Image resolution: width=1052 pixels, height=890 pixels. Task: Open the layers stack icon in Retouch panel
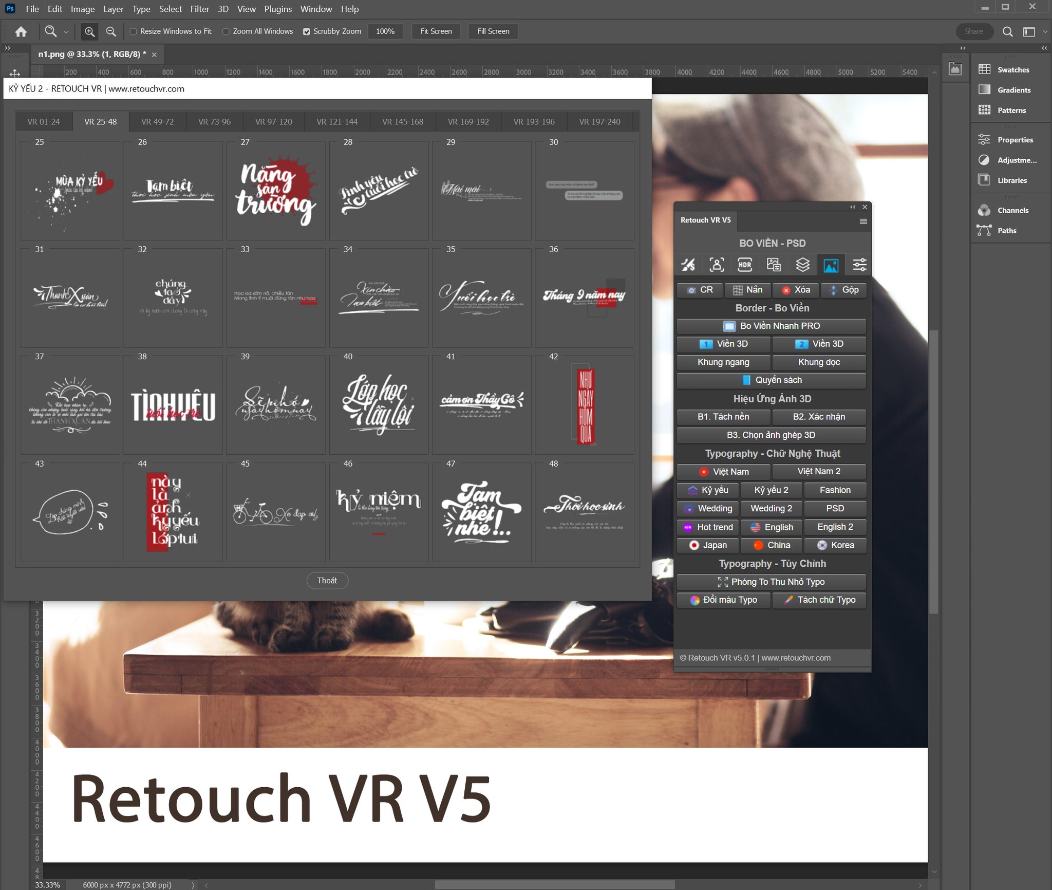point(802,265)
